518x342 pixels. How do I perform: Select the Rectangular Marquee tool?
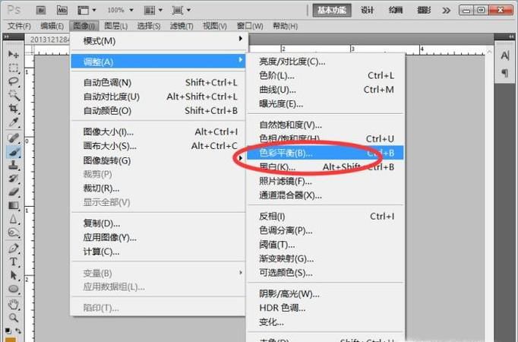13,68
